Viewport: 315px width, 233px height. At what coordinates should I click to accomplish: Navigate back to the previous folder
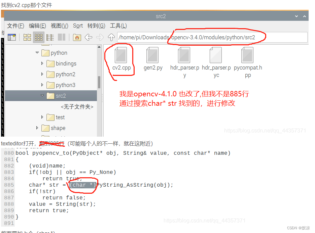point(88,37)
